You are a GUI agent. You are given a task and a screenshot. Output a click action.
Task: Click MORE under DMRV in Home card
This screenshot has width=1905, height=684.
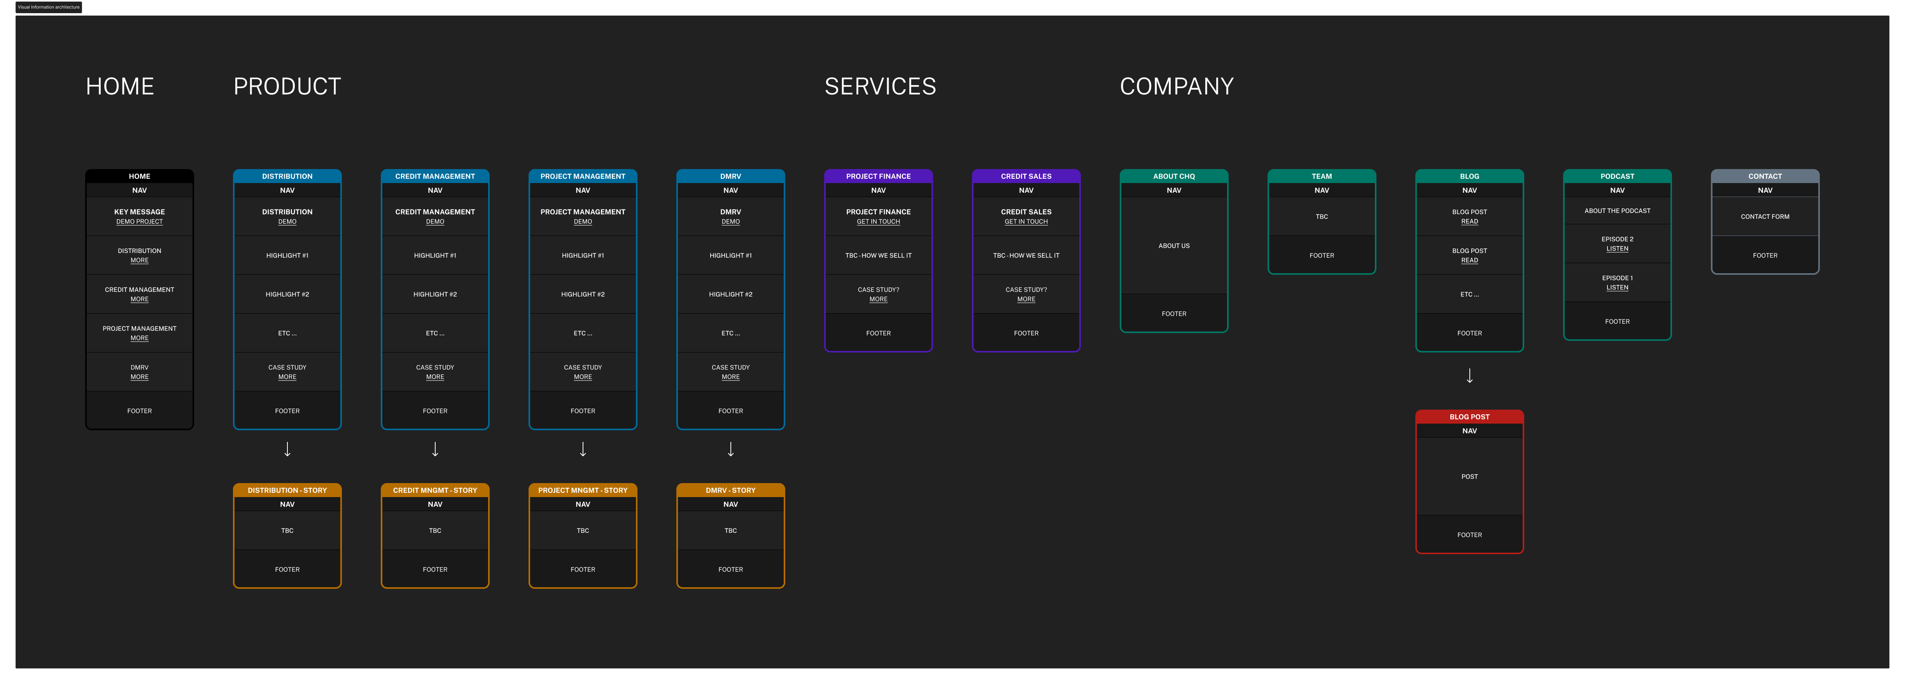click(139, 377)
